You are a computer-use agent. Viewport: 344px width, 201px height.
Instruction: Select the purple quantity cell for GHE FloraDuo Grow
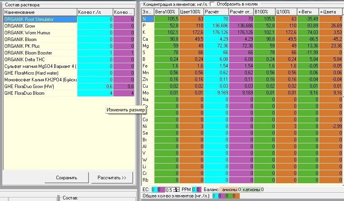point(124,86)
